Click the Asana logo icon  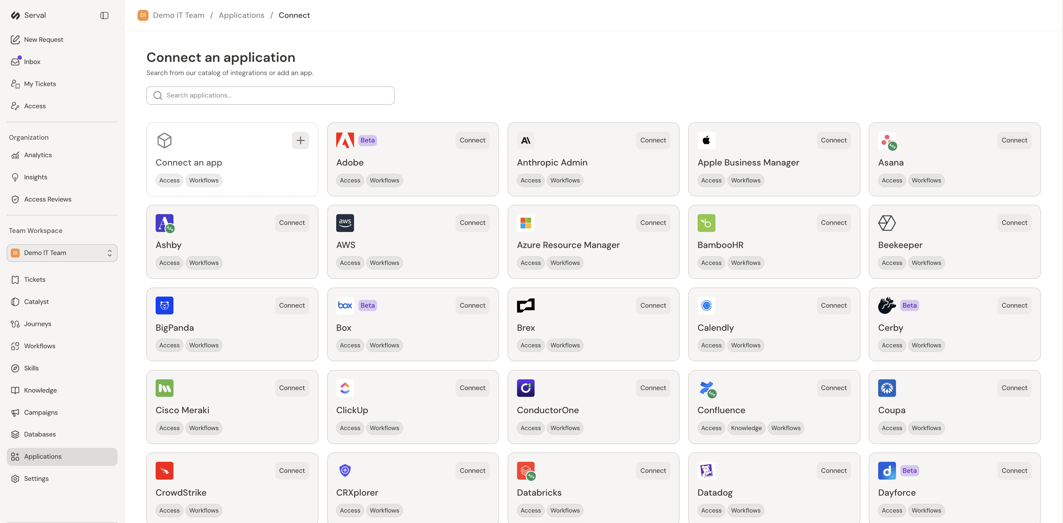887,141
